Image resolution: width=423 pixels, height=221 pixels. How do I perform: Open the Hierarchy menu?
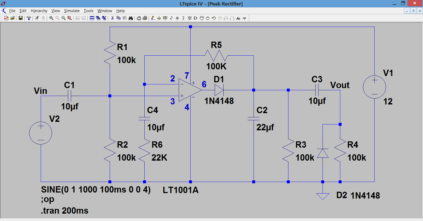(x=39, y=11)
